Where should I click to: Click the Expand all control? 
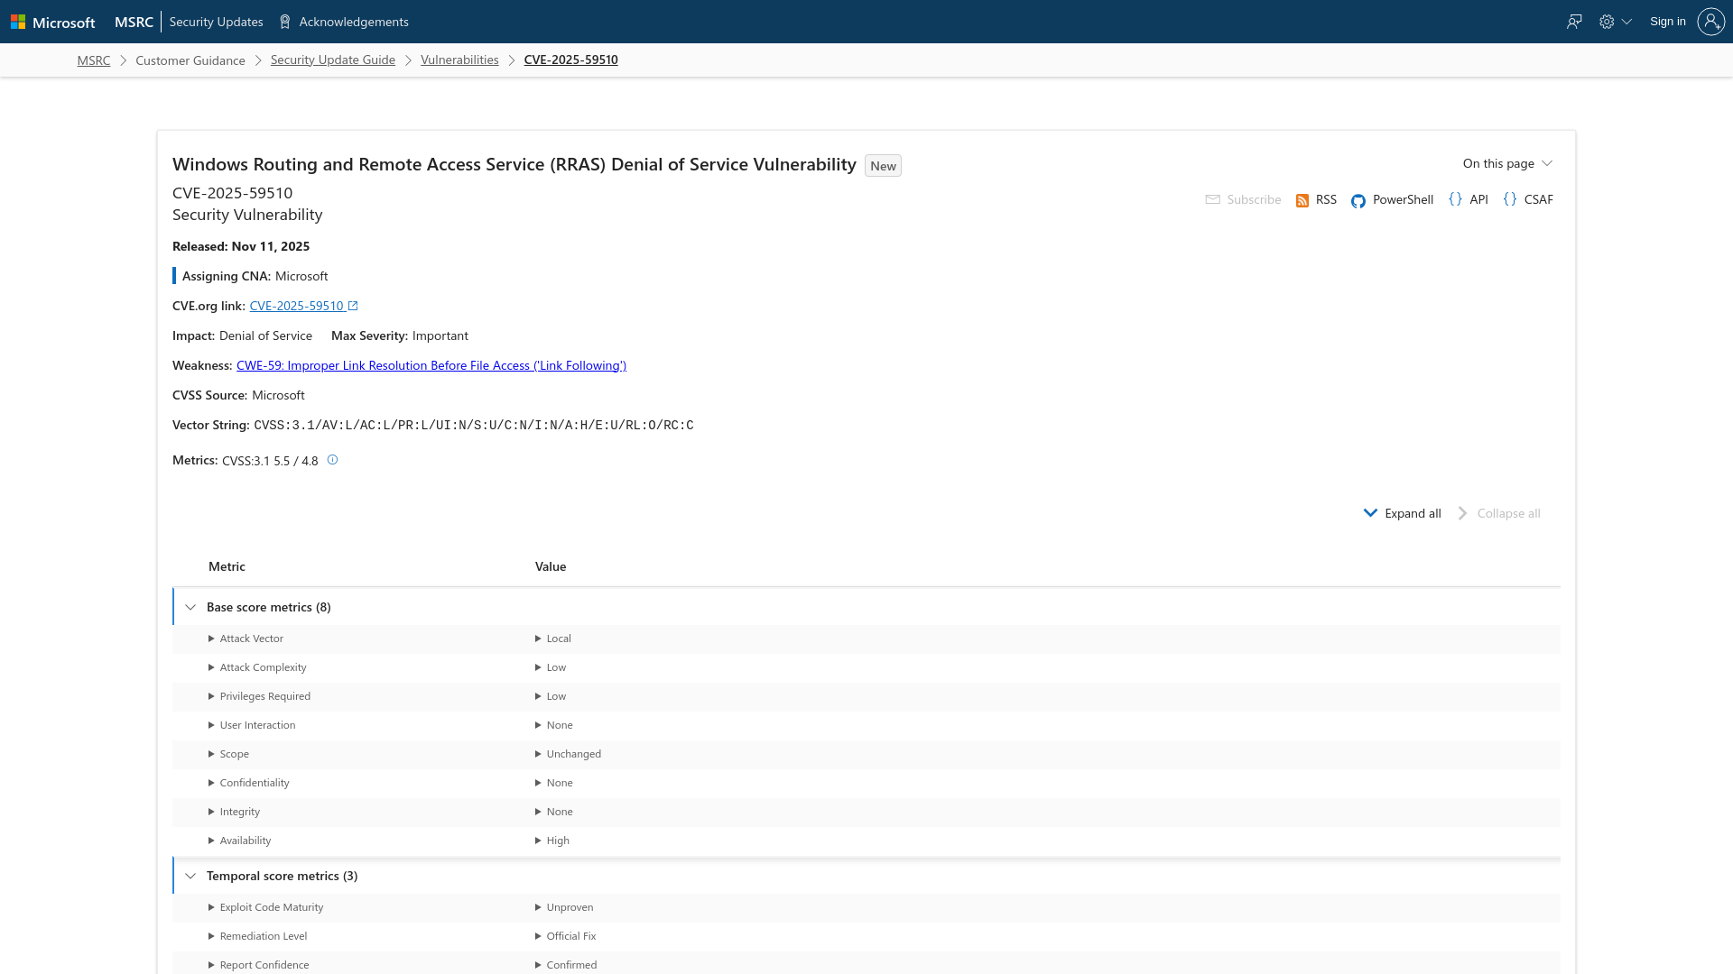[x=1401, y=512]
